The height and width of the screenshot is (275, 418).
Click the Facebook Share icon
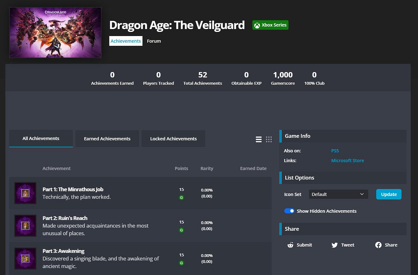coord(378,245)
